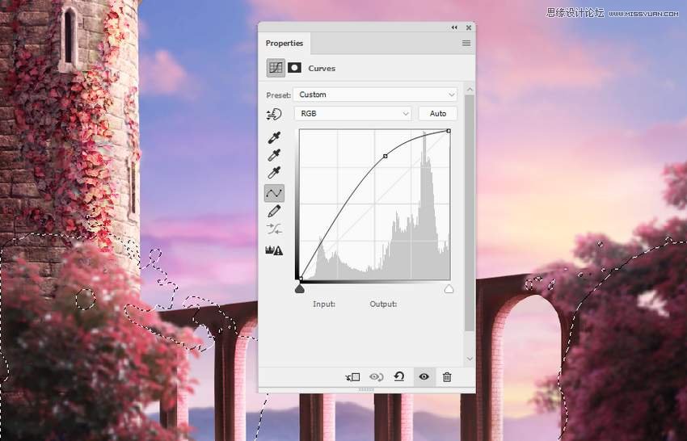Click the Input label
Image resolution: width=687 pixels, height=441 pixels.
point(324,304)
